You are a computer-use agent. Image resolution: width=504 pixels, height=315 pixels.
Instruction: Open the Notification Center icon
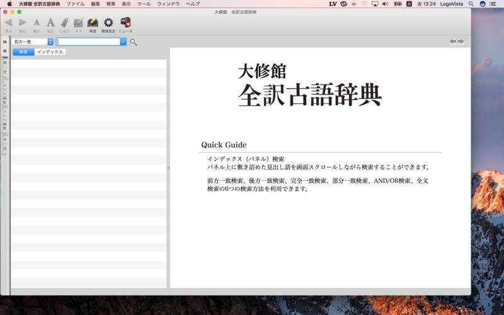click(x=493, y=4)
